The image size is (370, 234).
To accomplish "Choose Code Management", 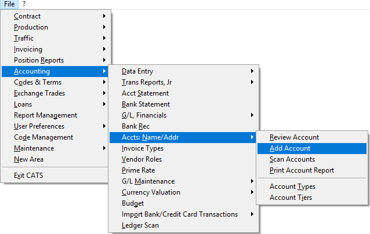I will 55,137.
